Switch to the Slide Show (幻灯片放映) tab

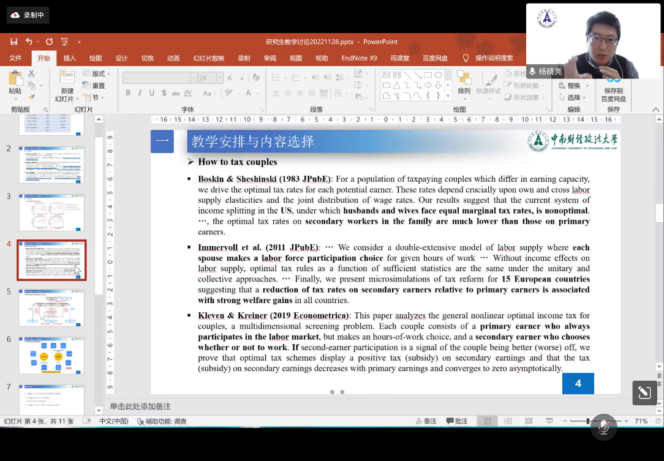pos(208,58)
